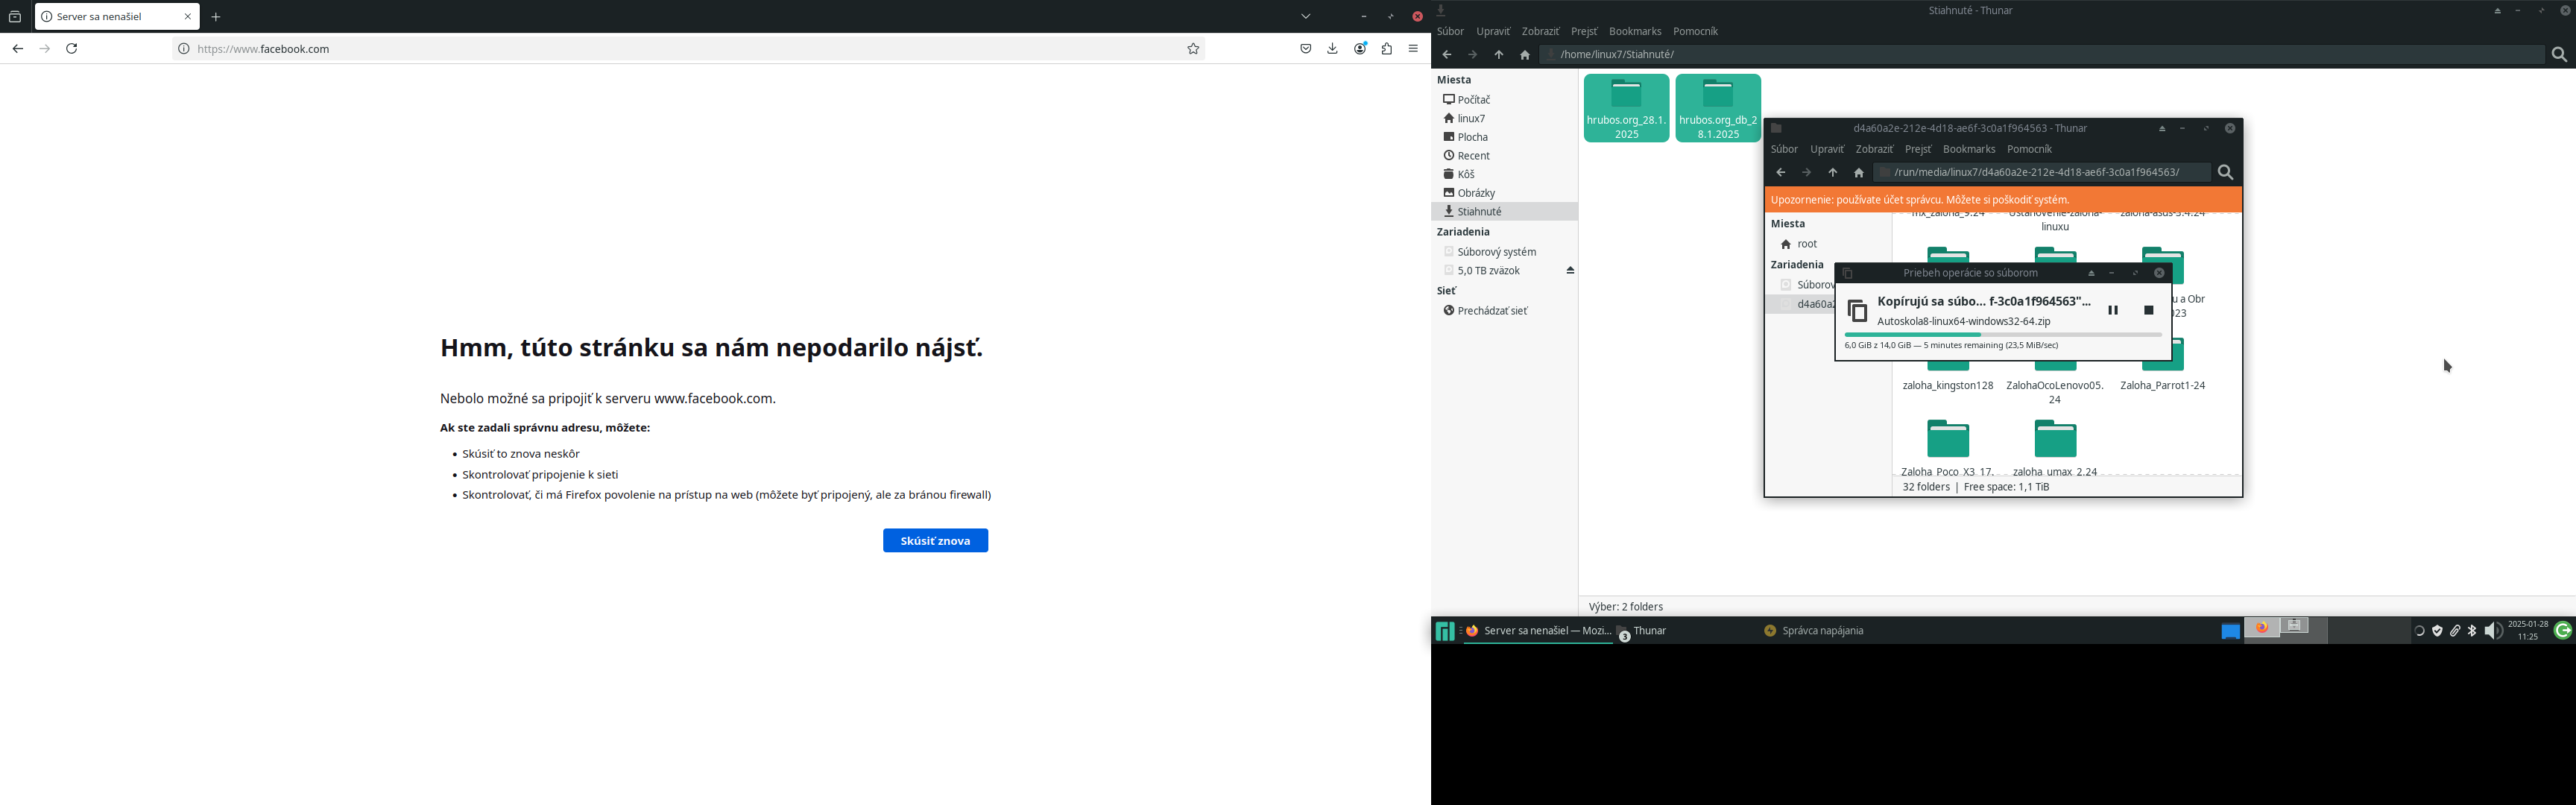The height and width of the screenshot is (805, 2576).
Task: Open Zobraziť menu in Stiahnuté window
Action: pos(1540,32)
